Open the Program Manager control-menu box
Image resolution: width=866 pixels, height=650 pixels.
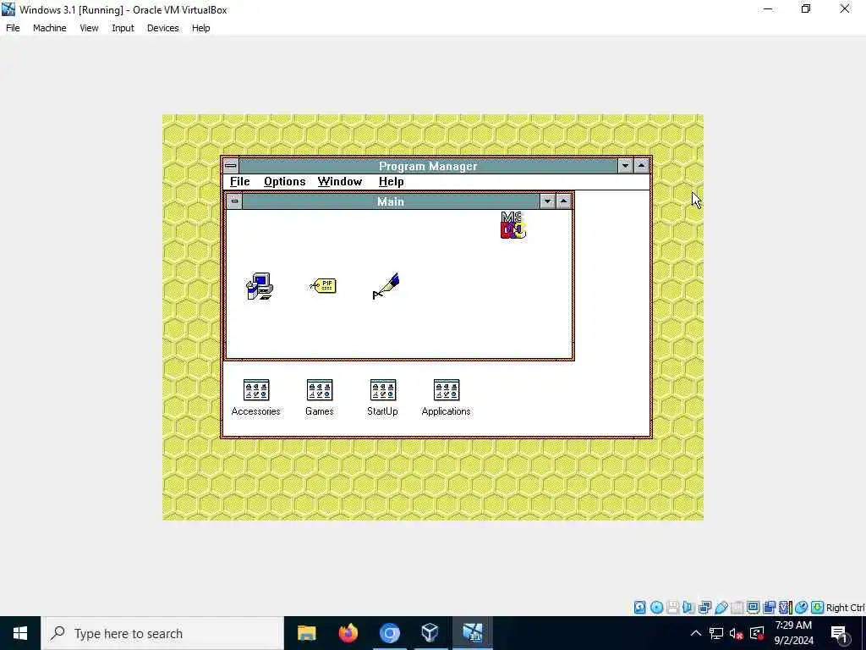(x=231, y=166)
